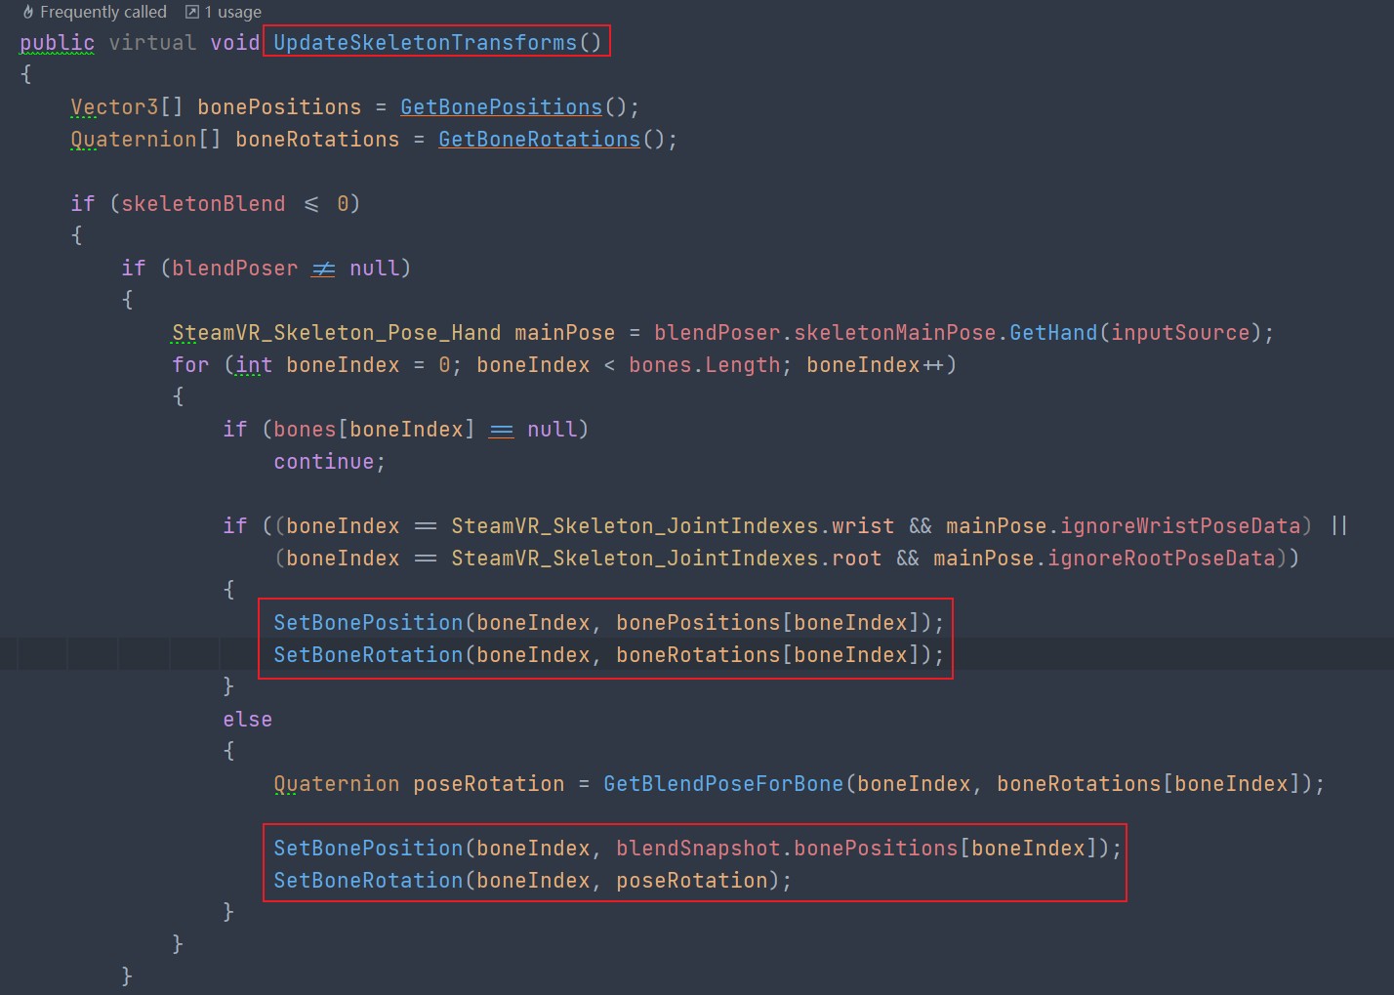The height and width of the screenshot is (995, 1394).
Task: Click the 'virtual' modifier keyword
Action: pyautogui.click(x=152, y=42)
